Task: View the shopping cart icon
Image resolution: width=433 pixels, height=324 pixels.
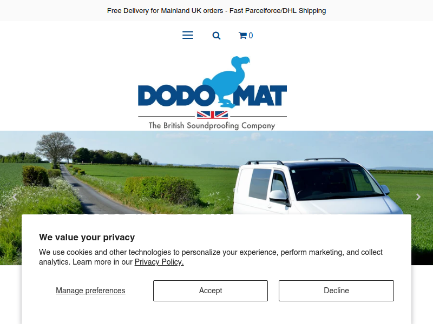Action: [242, 36]
